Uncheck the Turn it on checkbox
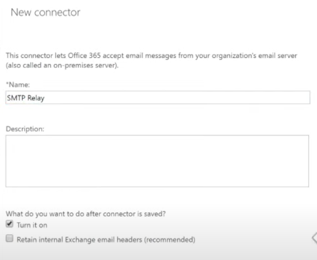 pos(10,224)
